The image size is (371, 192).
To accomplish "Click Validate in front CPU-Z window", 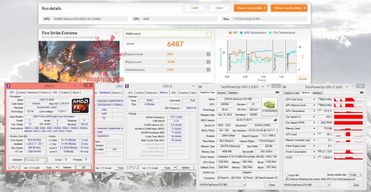I will (67, 167).
